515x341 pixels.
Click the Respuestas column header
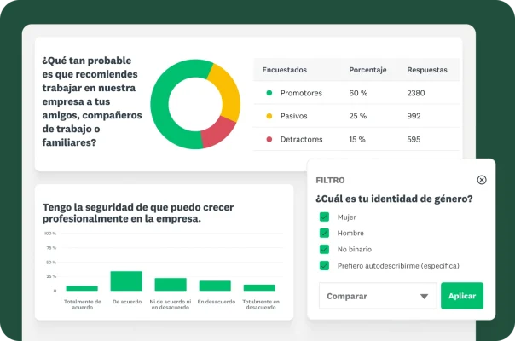coord(427,70)
